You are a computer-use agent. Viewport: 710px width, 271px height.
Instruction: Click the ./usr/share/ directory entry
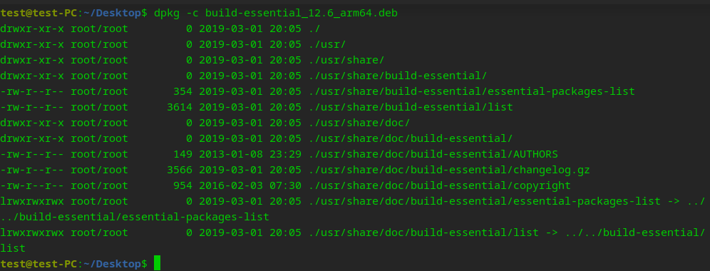pos(346,61)
